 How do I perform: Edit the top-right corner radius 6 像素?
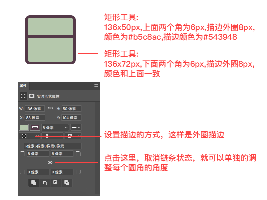[62, 154]
